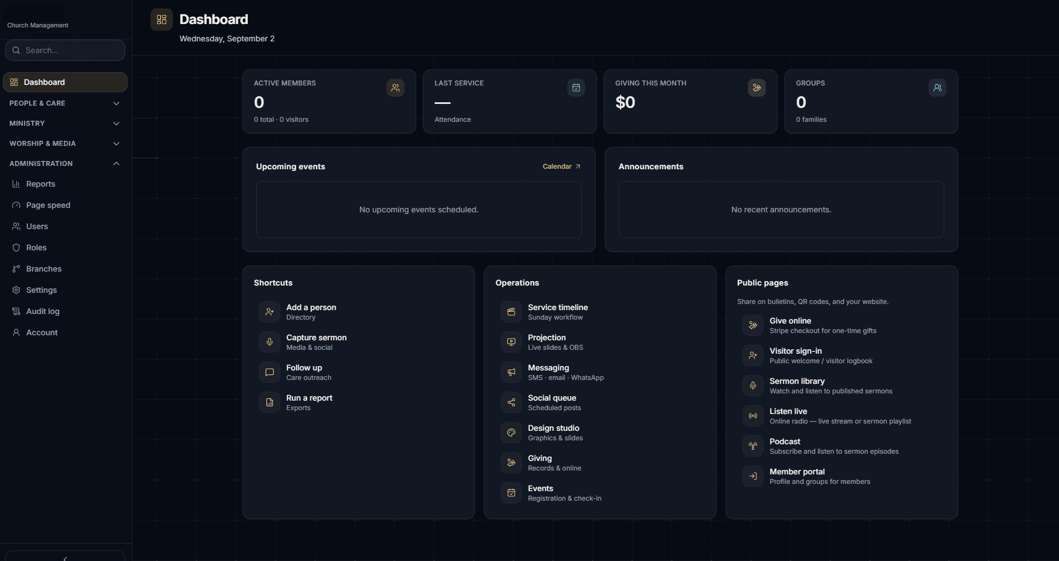This screenshot has width=1059, height=561.
Task: Select Roles in the sidebar
Action: point(65,248)
